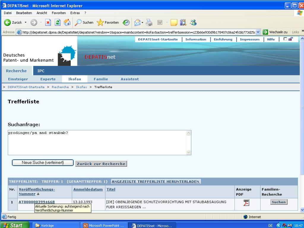Select the Ikofax subtab

click(x=75, y=79)
